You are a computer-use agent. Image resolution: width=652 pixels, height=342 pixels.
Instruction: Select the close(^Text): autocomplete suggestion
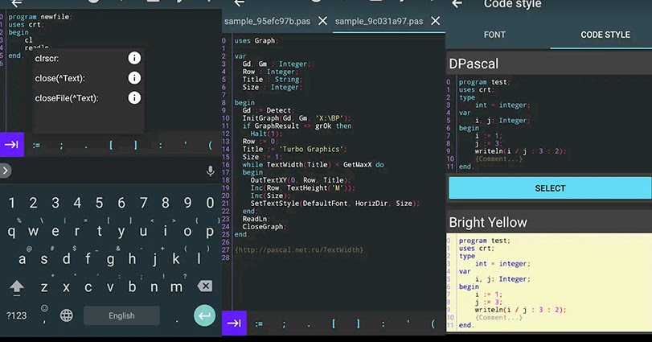tap(59, 78)
